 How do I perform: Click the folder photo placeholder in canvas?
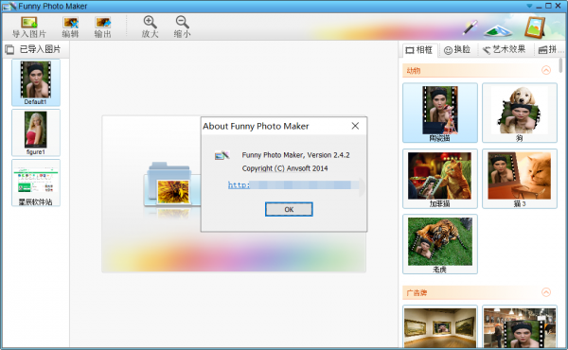pos(172,184)
